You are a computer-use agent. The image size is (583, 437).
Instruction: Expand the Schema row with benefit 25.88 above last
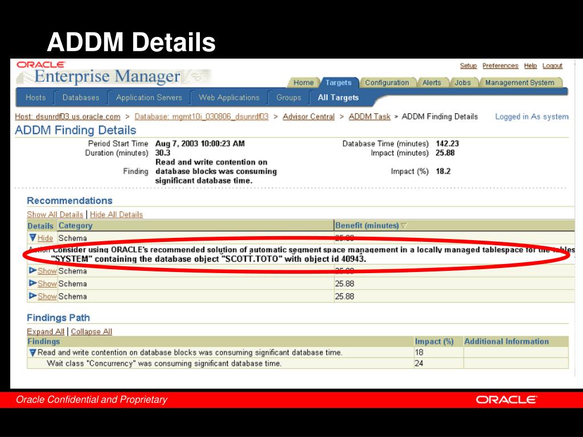pyautogui.click(x=32, y=283)
